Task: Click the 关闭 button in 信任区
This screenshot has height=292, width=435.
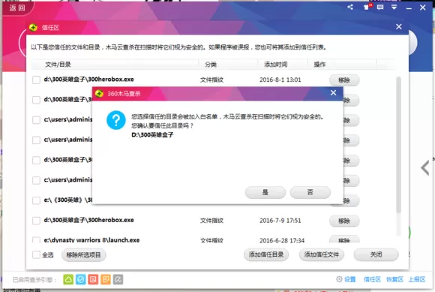Action: [x=376, y=254]
